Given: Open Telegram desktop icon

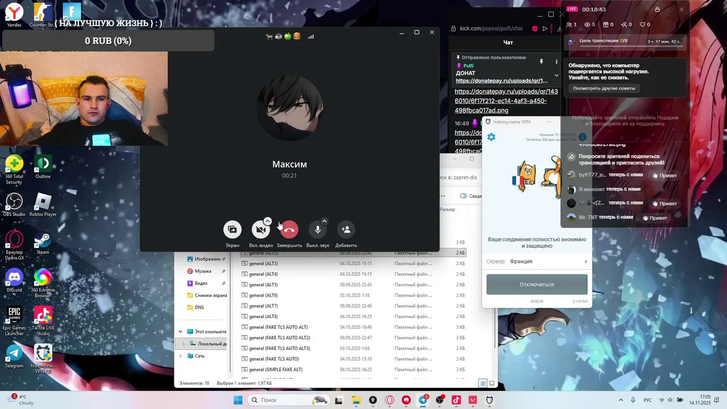Looking at the screenshot, I should tap(14, 356).
